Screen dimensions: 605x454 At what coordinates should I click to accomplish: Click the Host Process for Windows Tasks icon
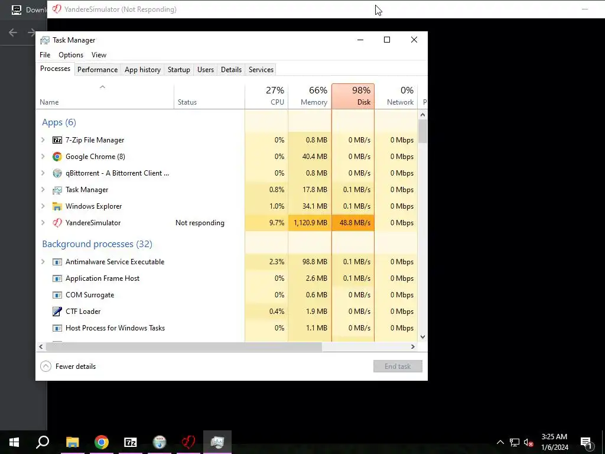(x=57, y=328)
